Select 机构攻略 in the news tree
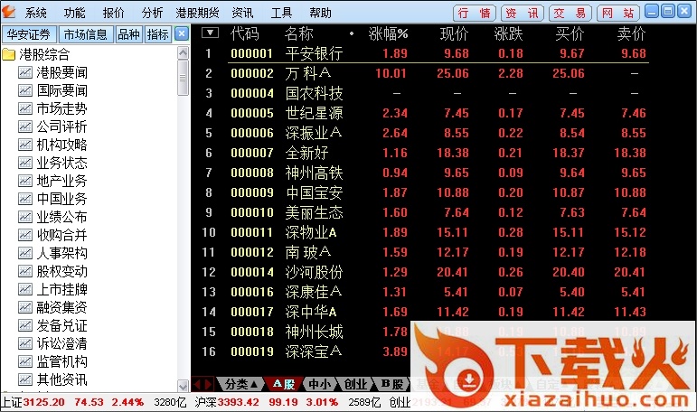Screen dimensions: 697x412 pos(61,145)
